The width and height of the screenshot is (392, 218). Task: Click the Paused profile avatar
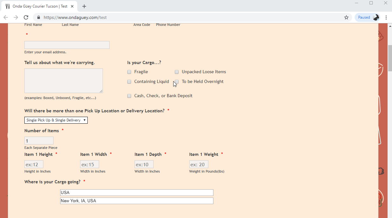click(x=376, y=17)
